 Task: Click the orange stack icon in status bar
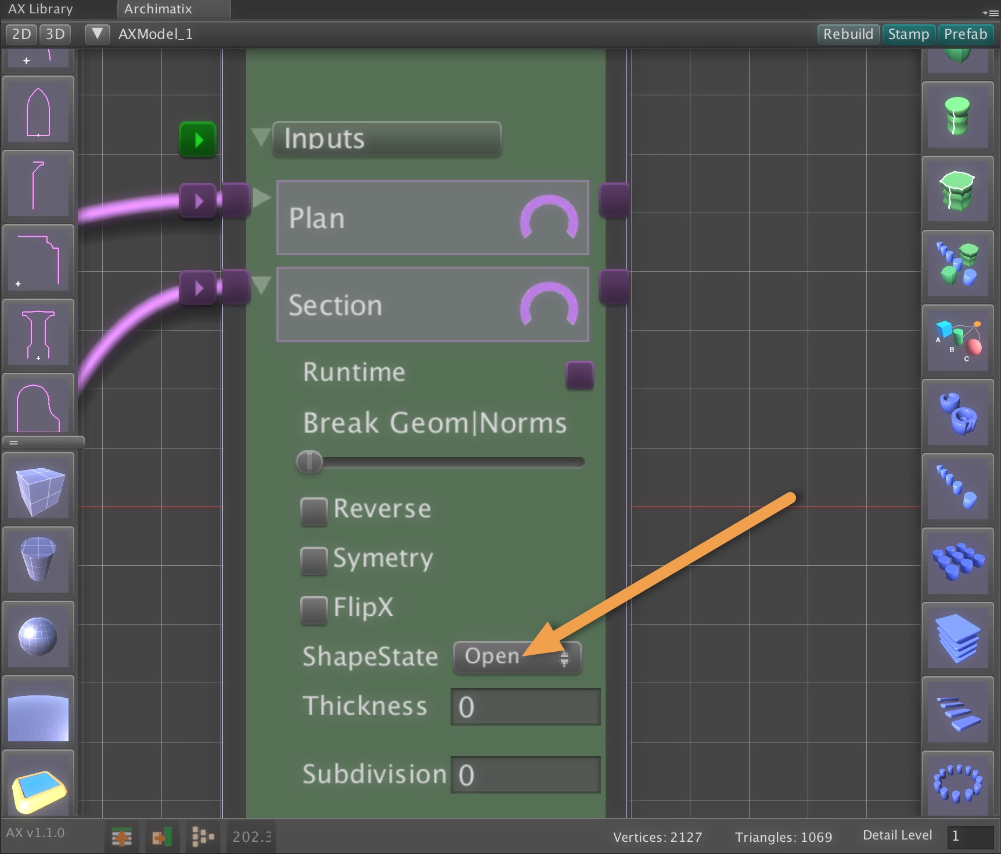pyautogui.click(x=122, y=837)
